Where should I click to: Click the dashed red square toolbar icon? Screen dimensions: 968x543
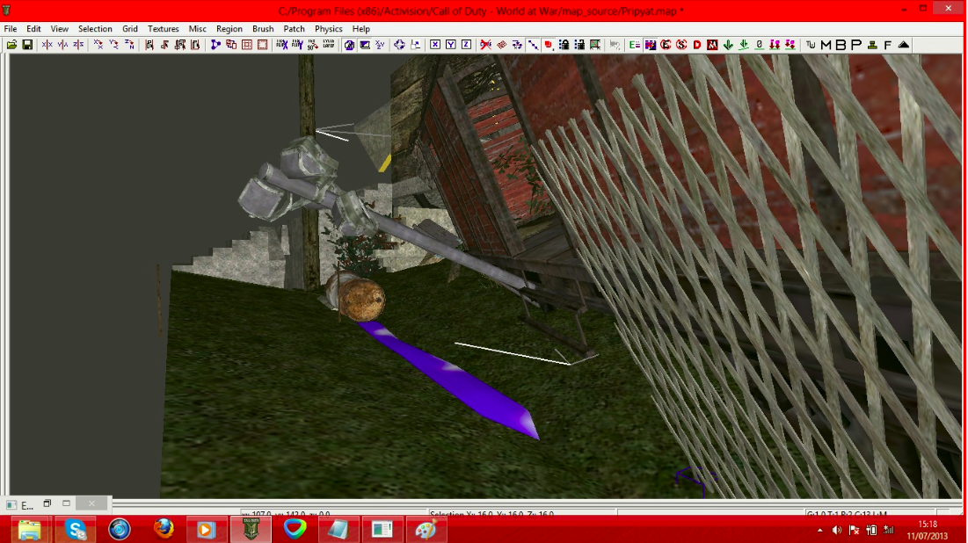[x=262, y=45]
